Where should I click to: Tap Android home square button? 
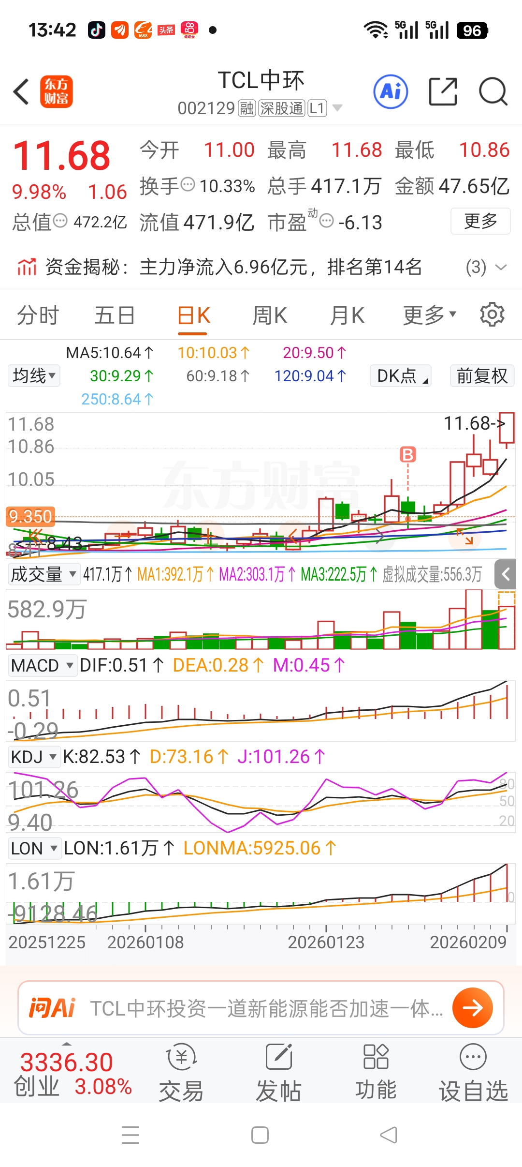click(260, 1135)
